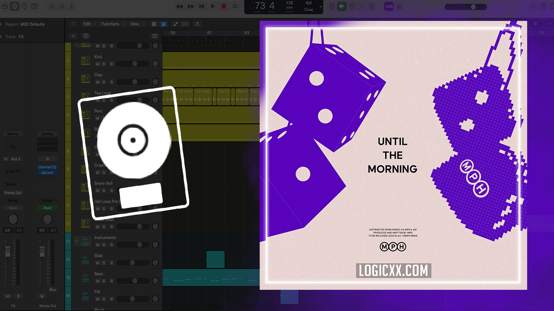Toggle the green speaker feedback button
Viewport: 554px width, 311px height.
click(342, 6)
